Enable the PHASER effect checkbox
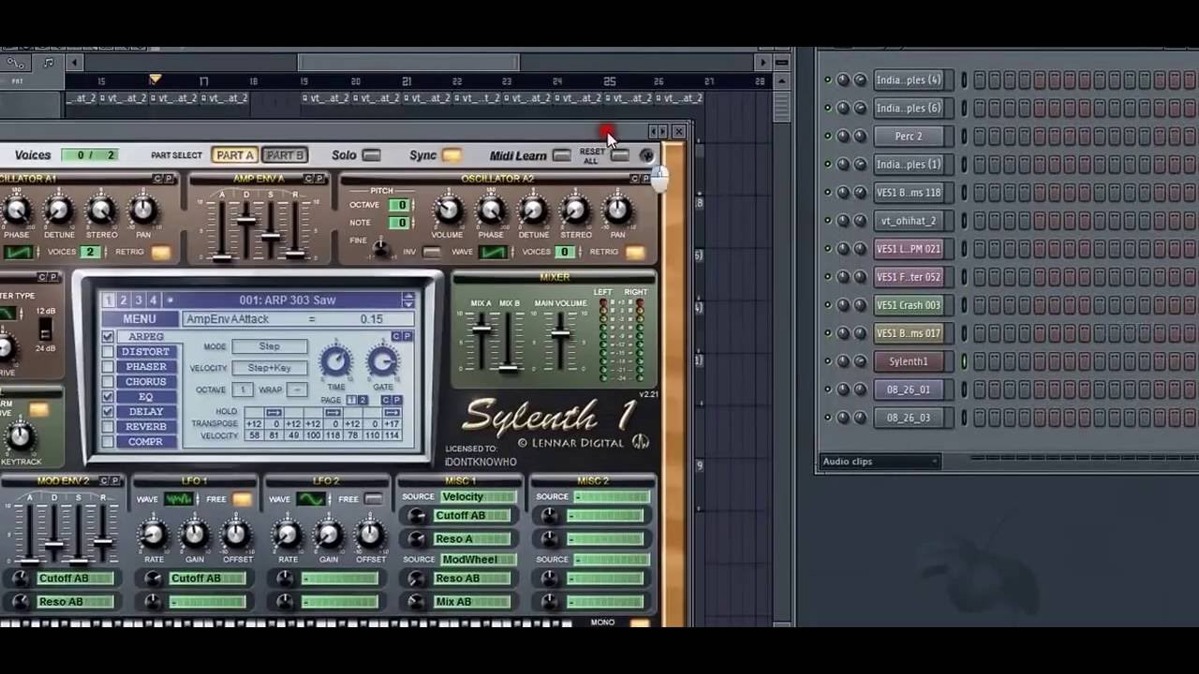This screenshot has width=1199, height=674. [108, 367]
